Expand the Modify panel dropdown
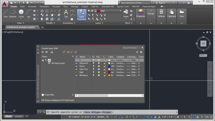 [x=51, y=23]
